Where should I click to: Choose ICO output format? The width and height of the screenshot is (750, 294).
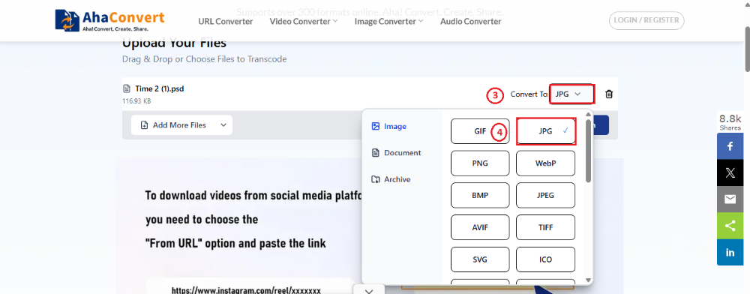(x=546, y=259)
